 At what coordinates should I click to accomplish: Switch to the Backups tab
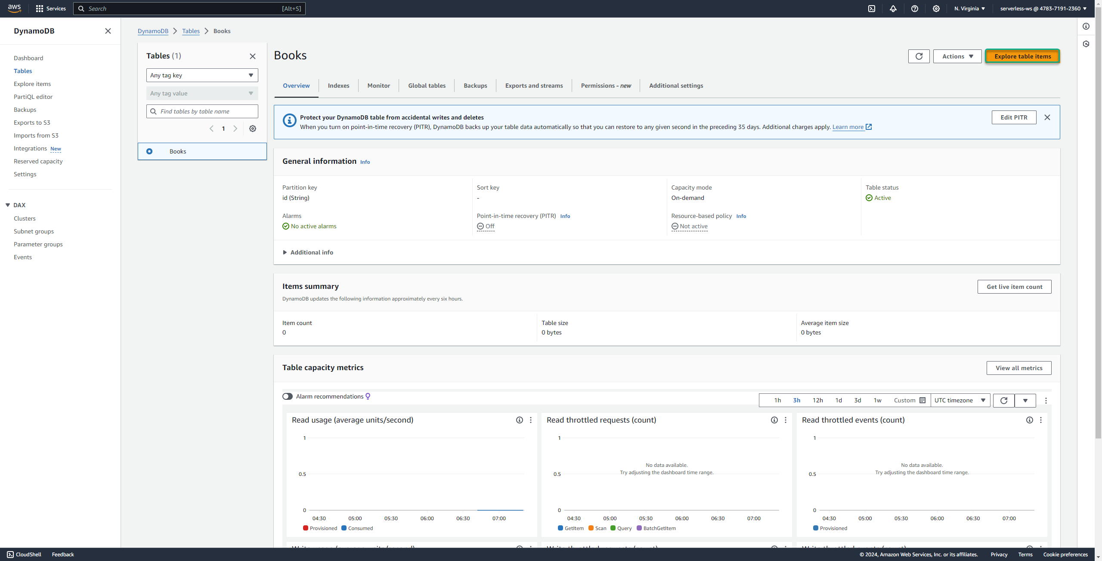(475, 86)
